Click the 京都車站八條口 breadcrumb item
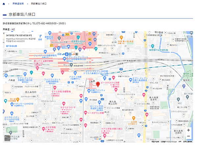197x146 pixels. (39, 4)
